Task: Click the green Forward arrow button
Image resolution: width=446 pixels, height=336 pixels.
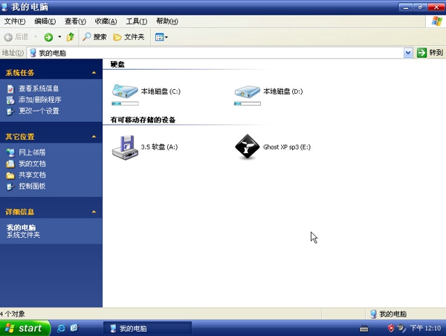Action: (48, 37)
